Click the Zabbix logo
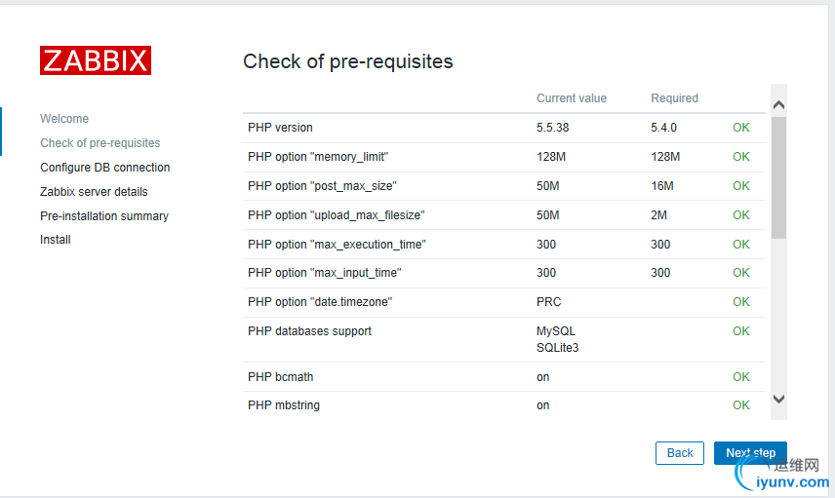Viewport: 835px width, 498px height. pos(96,60)
